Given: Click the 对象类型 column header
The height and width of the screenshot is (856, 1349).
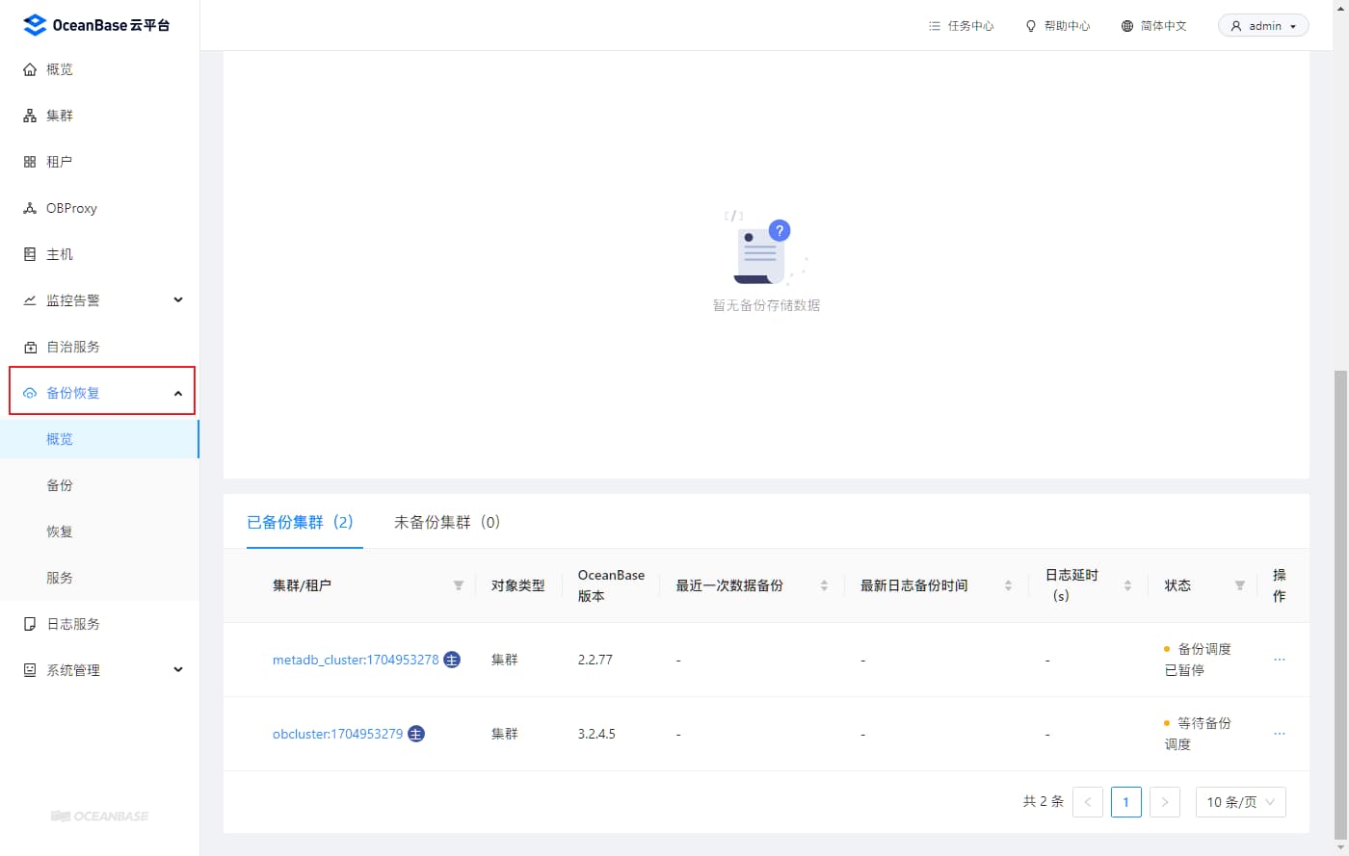Looking at the screenshot, I should click(x=518, y=585).
